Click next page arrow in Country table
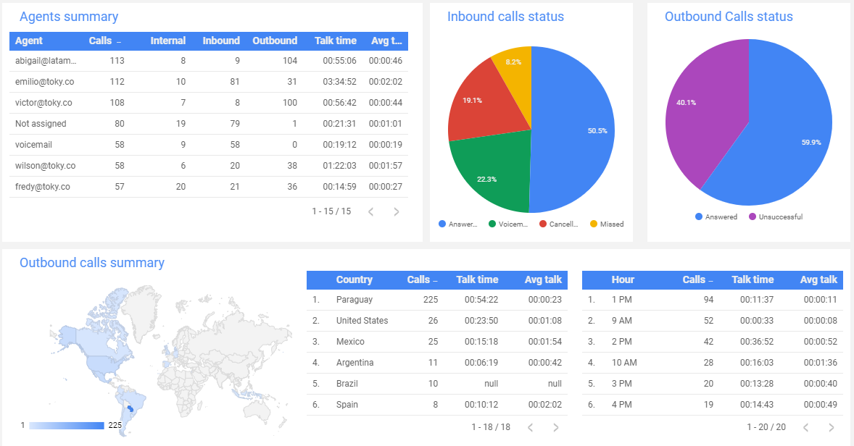 coord(556,427)
